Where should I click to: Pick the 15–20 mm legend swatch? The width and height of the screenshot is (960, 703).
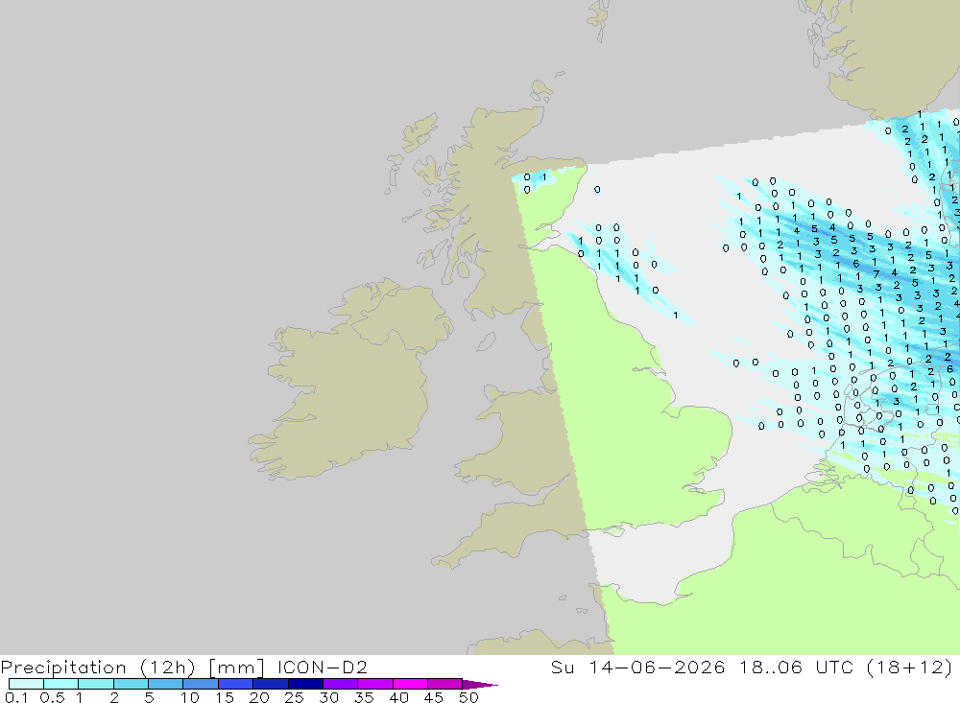(236, 684)
